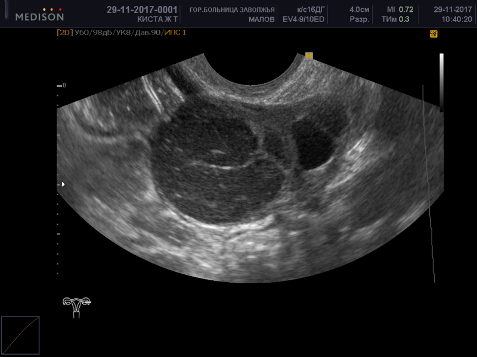Click the patient ID 29-11-2017-0001
Screen dimensions: 477x357
coord(142,10)
